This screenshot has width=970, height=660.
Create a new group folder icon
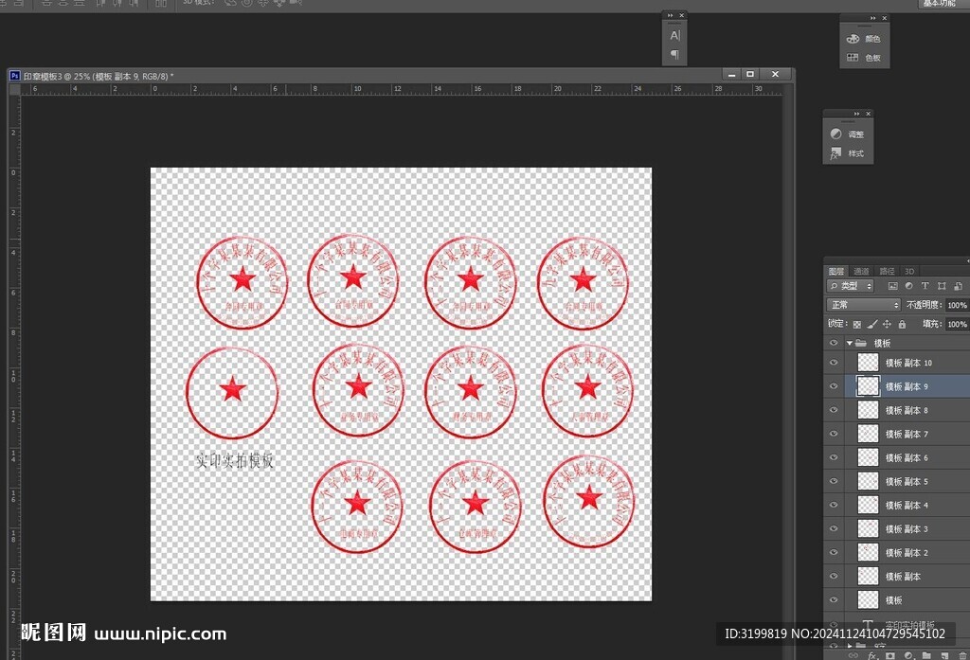click(x=926, y=655)
